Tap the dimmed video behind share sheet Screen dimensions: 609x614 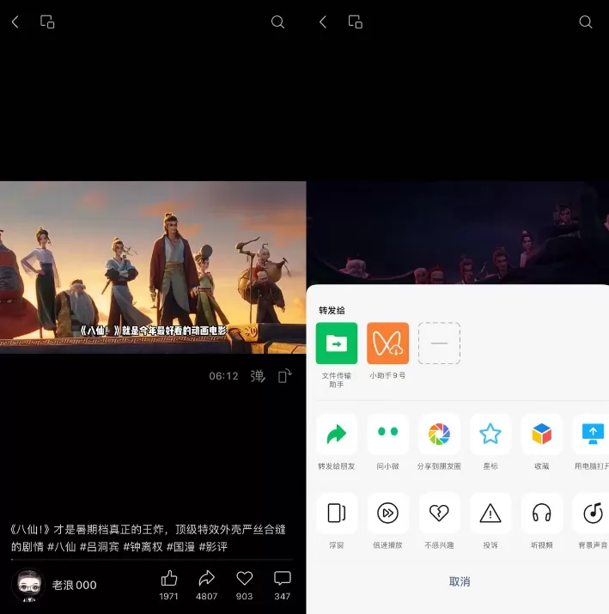(458, 233)
